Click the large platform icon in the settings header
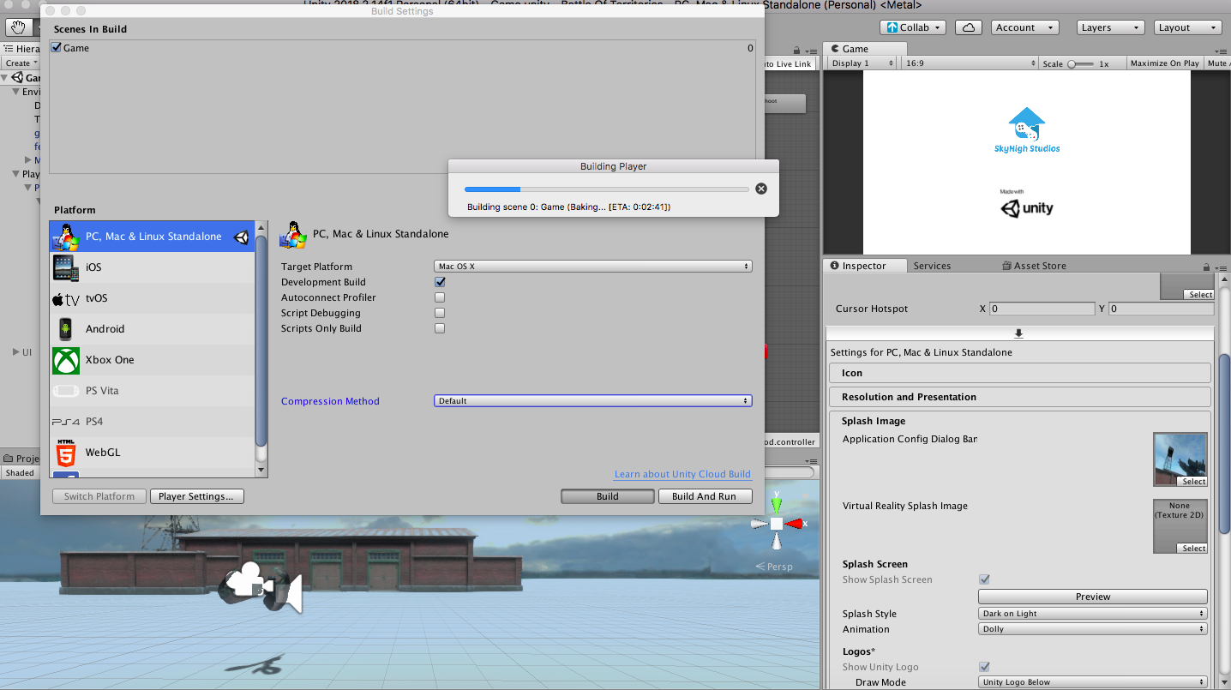The height and width of the screenshot is (690, 1231). tap(294, 235)
